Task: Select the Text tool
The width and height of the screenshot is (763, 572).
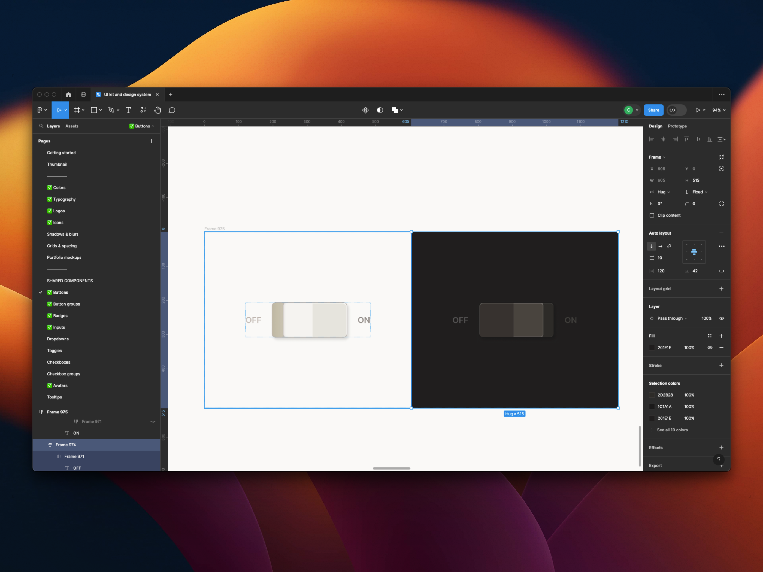Action: click(128, 110)
